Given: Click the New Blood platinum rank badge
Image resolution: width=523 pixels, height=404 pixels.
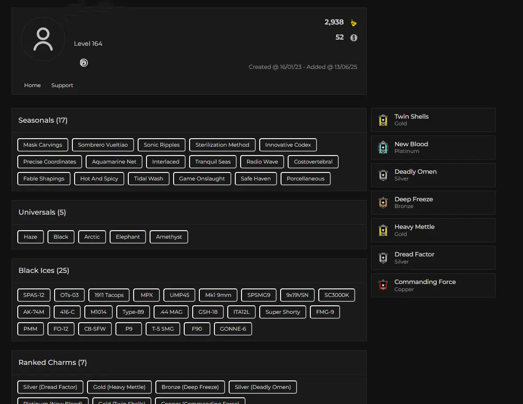Looking at the screenshot, I should [383, 148].
